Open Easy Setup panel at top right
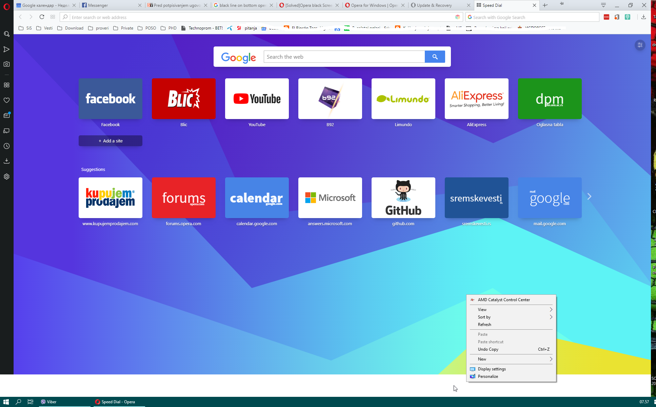656x407 pixels. (640, 45)
